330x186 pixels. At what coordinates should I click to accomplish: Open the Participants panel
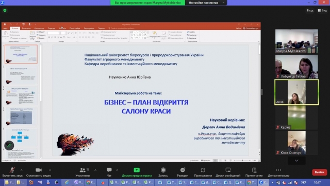82,172
